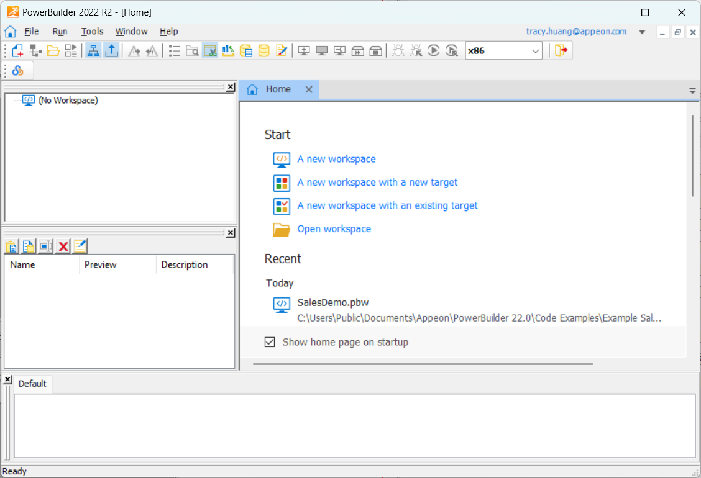Click the paste clipboard icon in clip panel
This screenshot has width=701, height=478.
point(11,246)
